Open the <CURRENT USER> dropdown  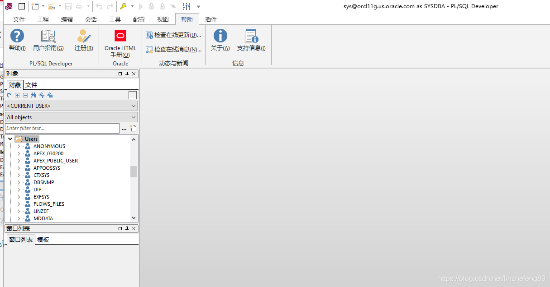72,106
